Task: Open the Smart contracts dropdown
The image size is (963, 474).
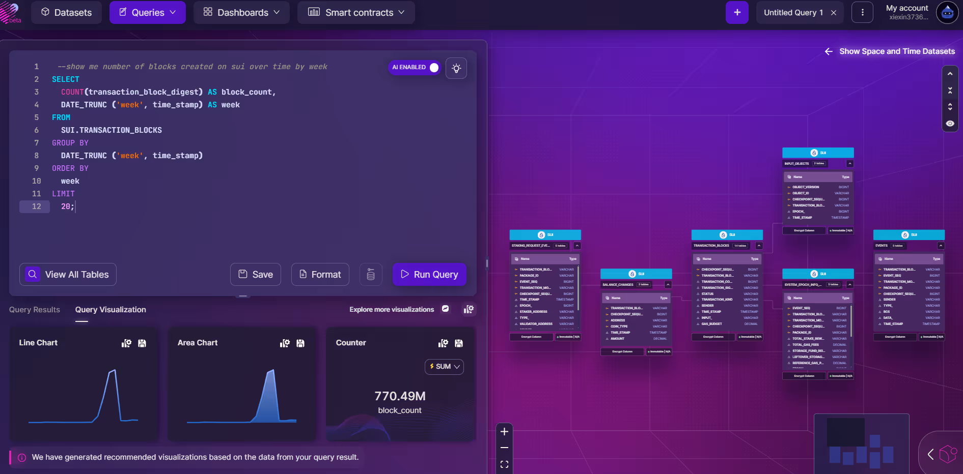Action: [x=356, y=13]
